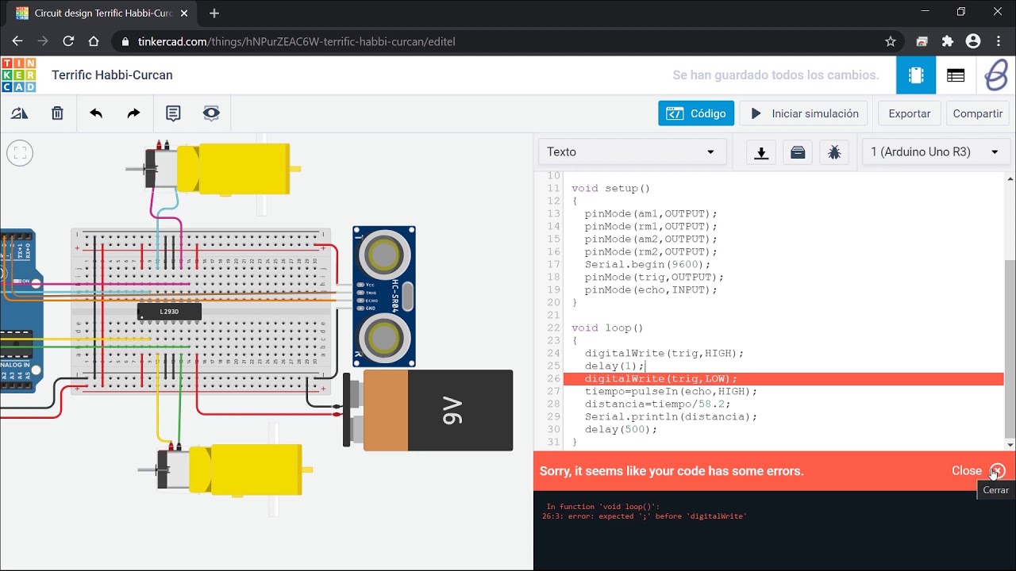Go to the browser home page
The width and height of the screenshot is (1016, 571).
(x=94, y=41)
